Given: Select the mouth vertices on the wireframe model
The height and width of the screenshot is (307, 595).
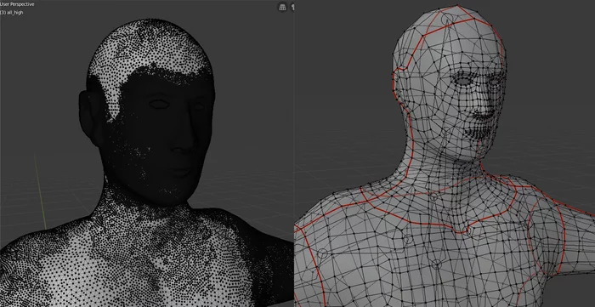Looking at the screenshot, I should click(477, 133).
